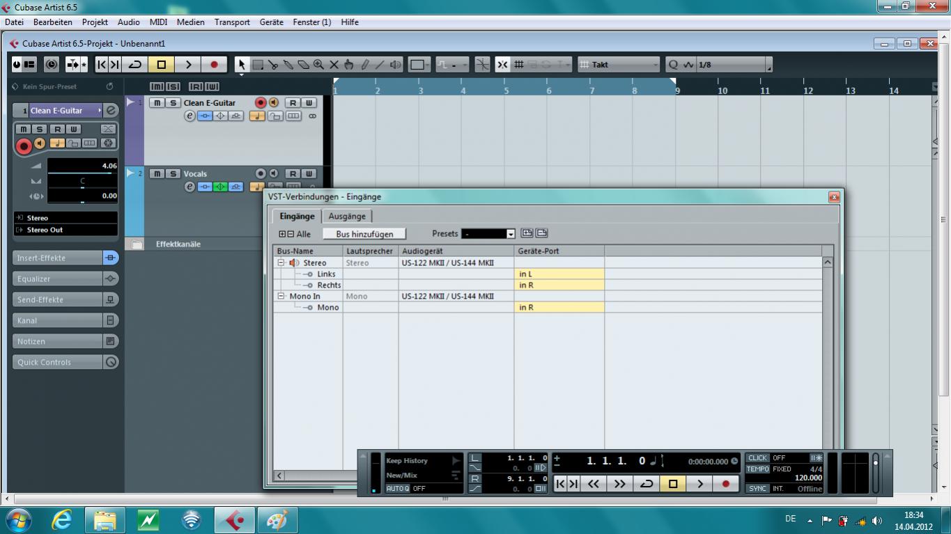Image resolution: width=951 pixels, height=534 pixels.
Task: Expand the Send-Effekte inspector section
Action: [65, 299]
